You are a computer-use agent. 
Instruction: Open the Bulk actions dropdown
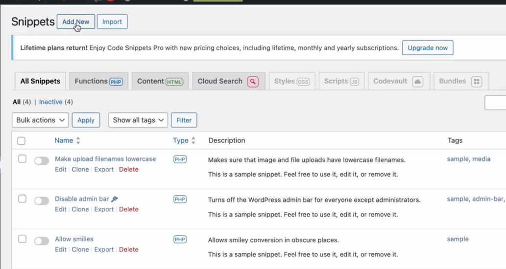(40, 120)
